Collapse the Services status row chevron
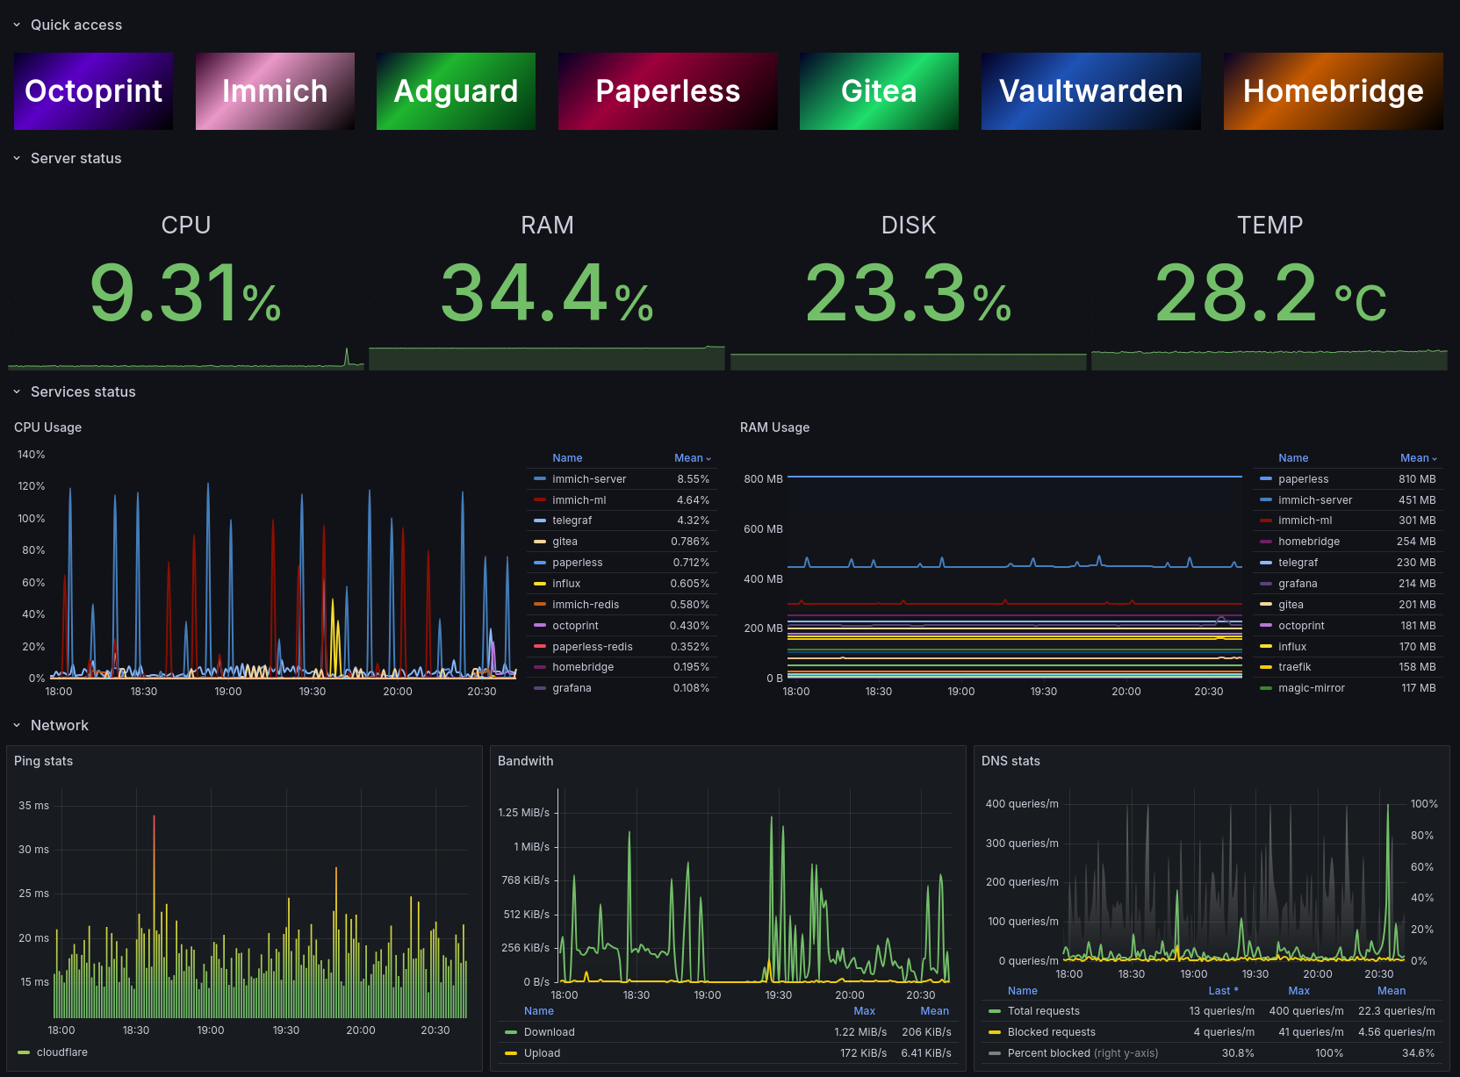The width and height of the screenshot is (1460, 1077). [x=17, y=392]
